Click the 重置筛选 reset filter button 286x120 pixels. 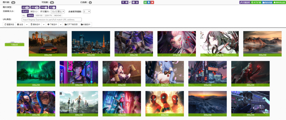pyautogui.click(x=9, y=25)
